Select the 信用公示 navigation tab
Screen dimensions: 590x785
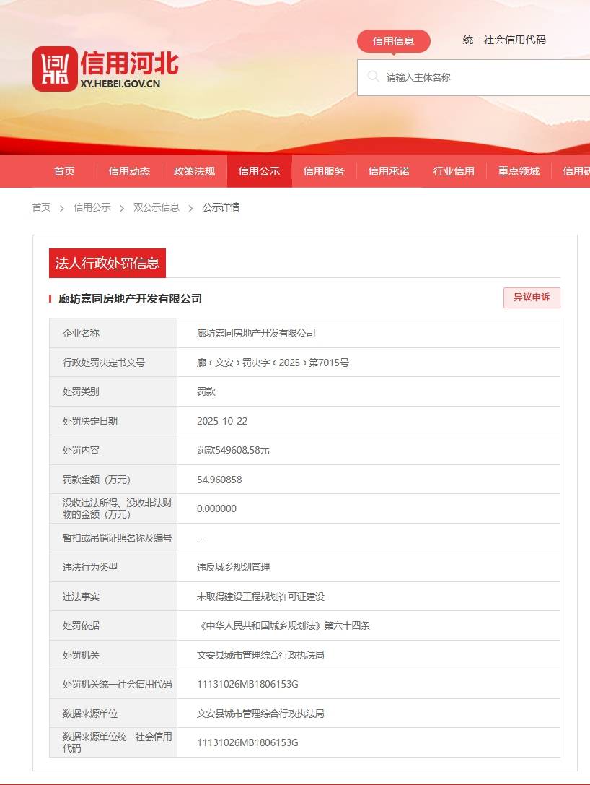point(259,171)
